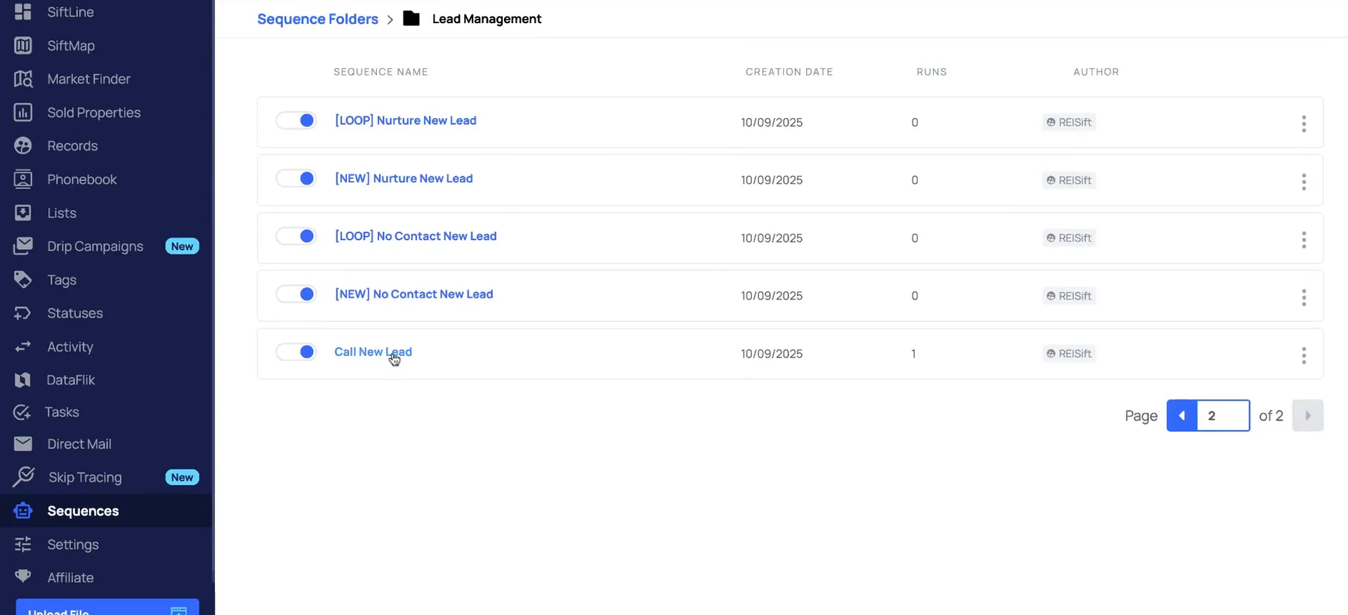
Task: Click the next page arrow button
Action: pyautogui.click(x=1307, y=416)
